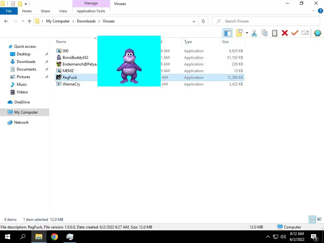324x243 pixels.
Task: Select the 000 application file
Action: tap(65, 51)
